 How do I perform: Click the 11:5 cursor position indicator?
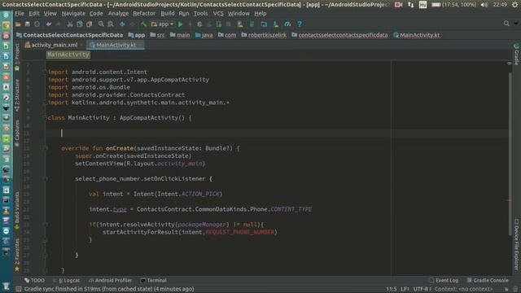click(391, 289)
